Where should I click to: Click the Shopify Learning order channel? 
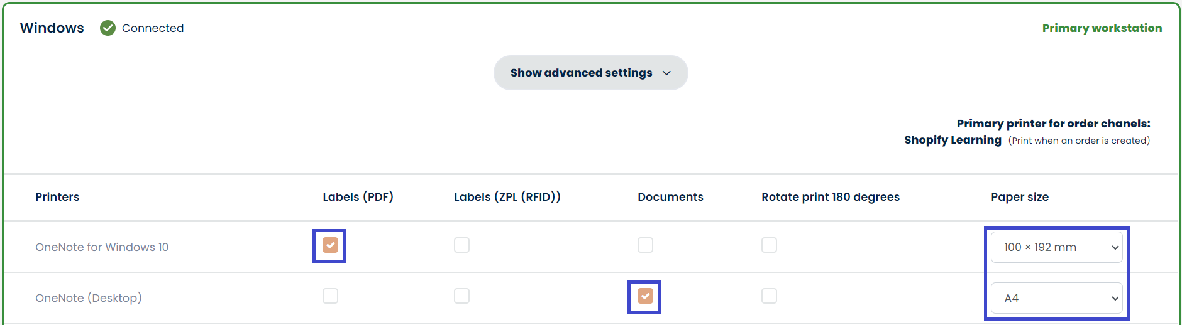953,140
